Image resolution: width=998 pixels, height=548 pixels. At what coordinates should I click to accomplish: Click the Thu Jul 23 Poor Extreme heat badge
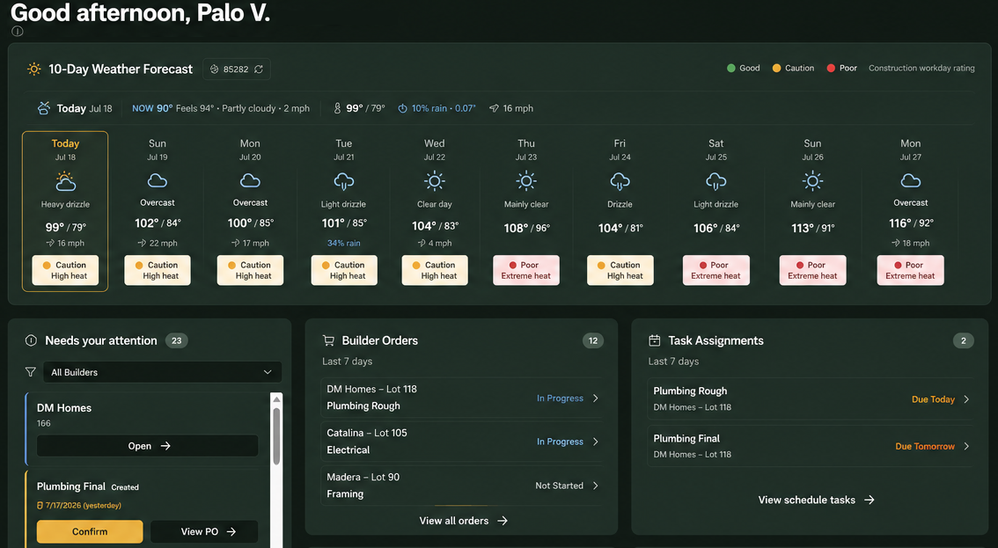[x=525, y=271]
